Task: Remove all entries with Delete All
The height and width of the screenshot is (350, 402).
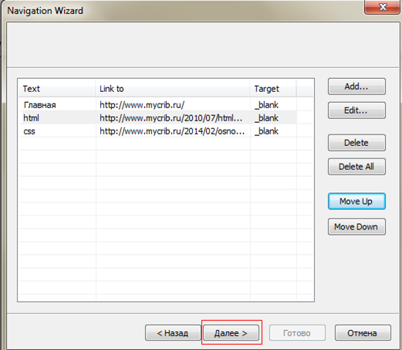Action: point(356,167)
